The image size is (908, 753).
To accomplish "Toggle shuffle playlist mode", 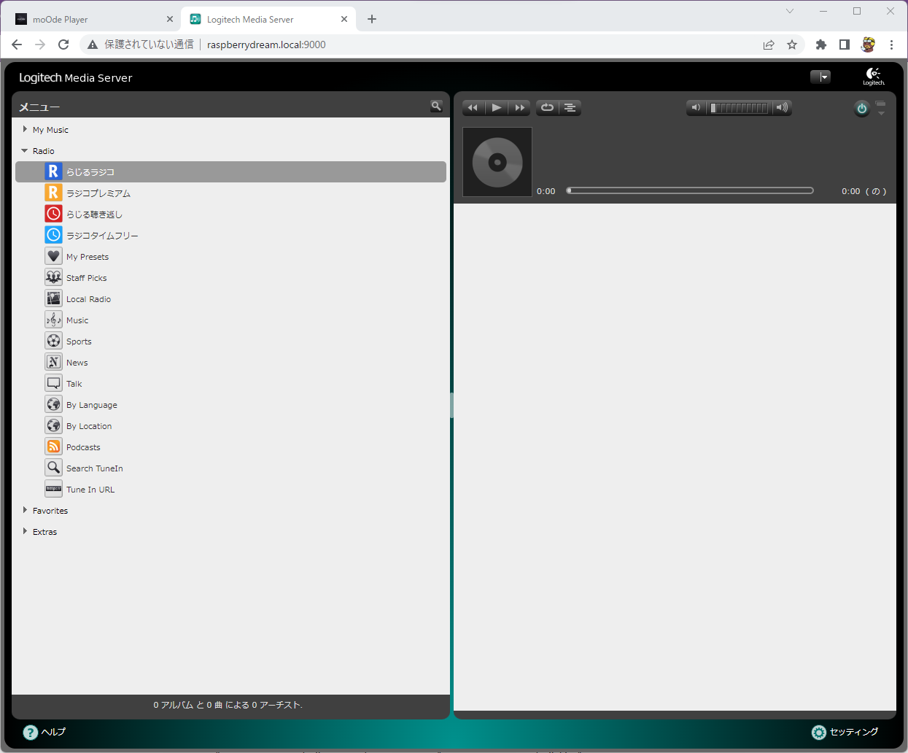I will pyautogui.click(x=570, y=107).
